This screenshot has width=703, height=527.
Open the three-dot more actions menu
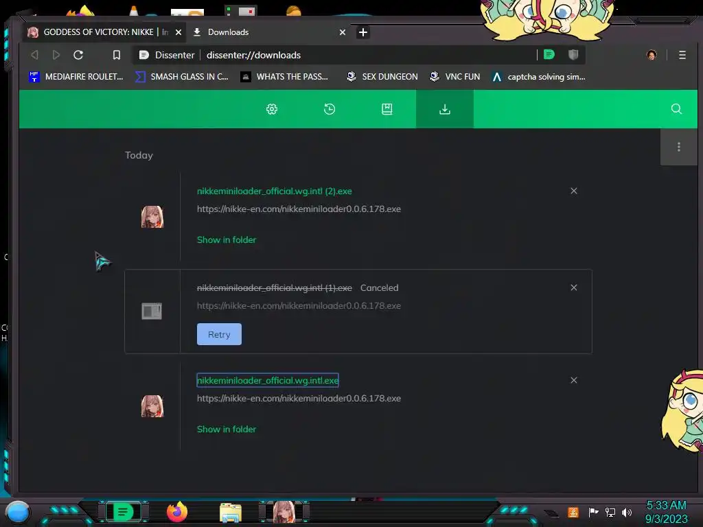pyautogui.click(x=679, y=147)
